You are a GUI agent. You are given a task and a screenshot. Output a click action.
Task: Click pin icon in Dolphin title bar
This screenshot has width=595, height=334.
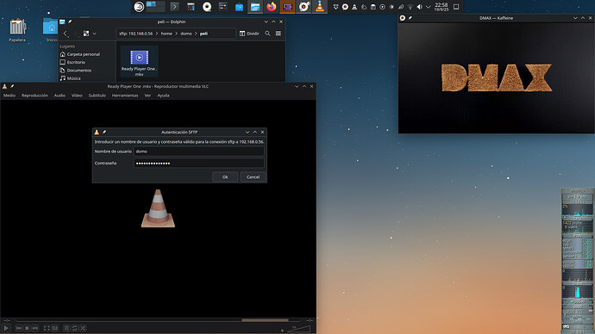click(x=70, y=22)
